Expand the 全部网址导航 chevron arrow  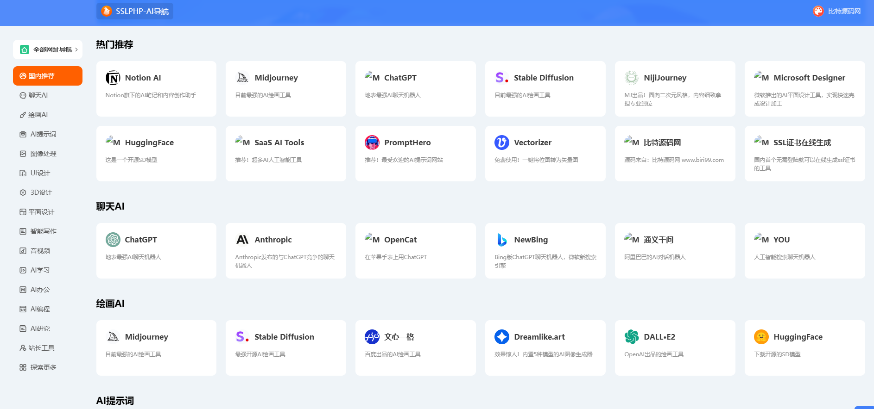[76, 50]
